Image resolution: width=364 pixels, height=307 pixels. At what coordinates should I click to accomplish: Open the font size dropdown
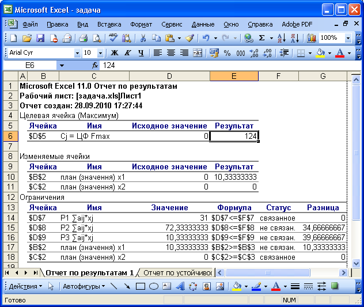tap(100, 53)
